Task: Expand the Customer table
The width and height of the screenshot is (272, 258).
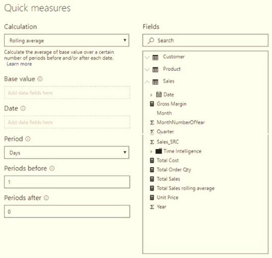Action: pos(147,57)
